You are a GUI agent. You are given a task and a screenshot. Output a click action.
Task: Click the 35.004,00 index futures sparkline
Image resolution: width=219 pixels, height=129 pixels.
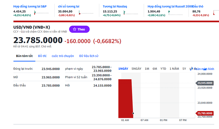click(x=83, y=13)
